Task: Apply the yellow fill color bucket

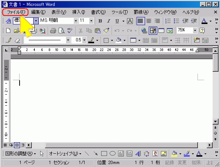Action: (x=174, y=154)
